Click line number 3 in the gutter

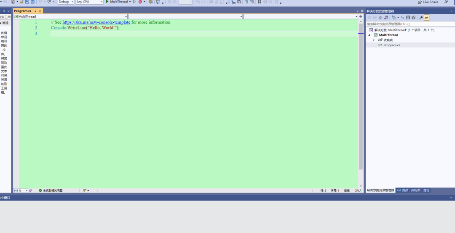click(36, 34)
